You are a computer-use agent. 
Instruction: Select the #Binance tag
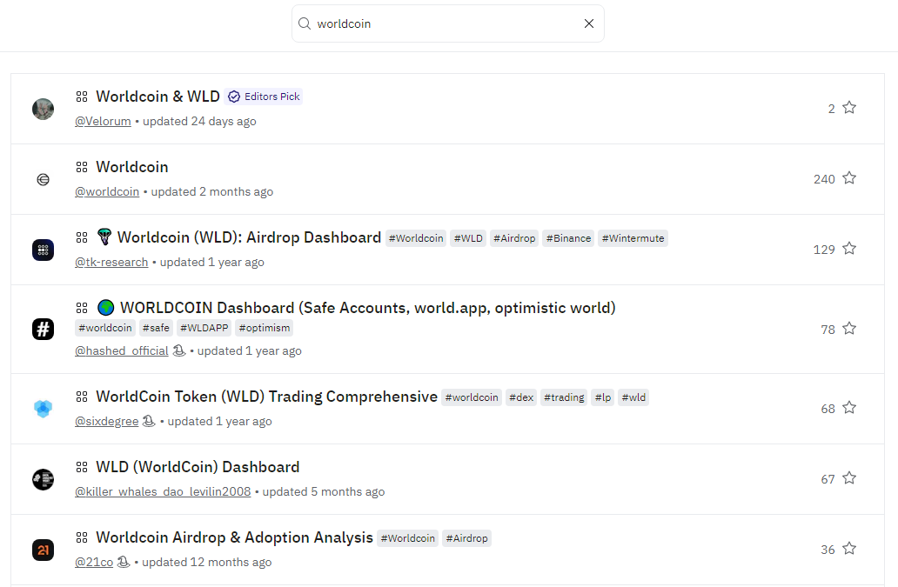[569, 238]
